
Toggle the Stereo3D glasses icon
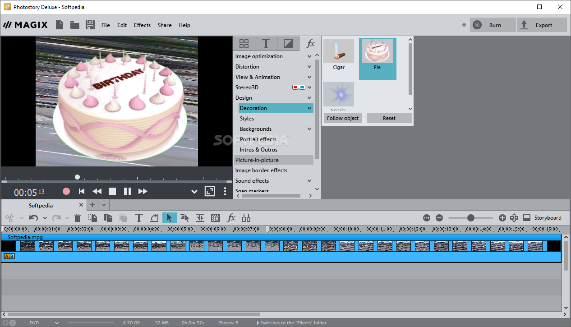[299, 88]
